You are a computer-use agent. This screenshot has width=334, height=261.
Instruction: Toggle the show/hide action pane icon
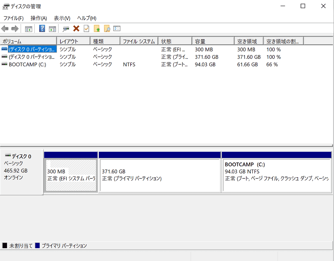[x=53, y=29]
